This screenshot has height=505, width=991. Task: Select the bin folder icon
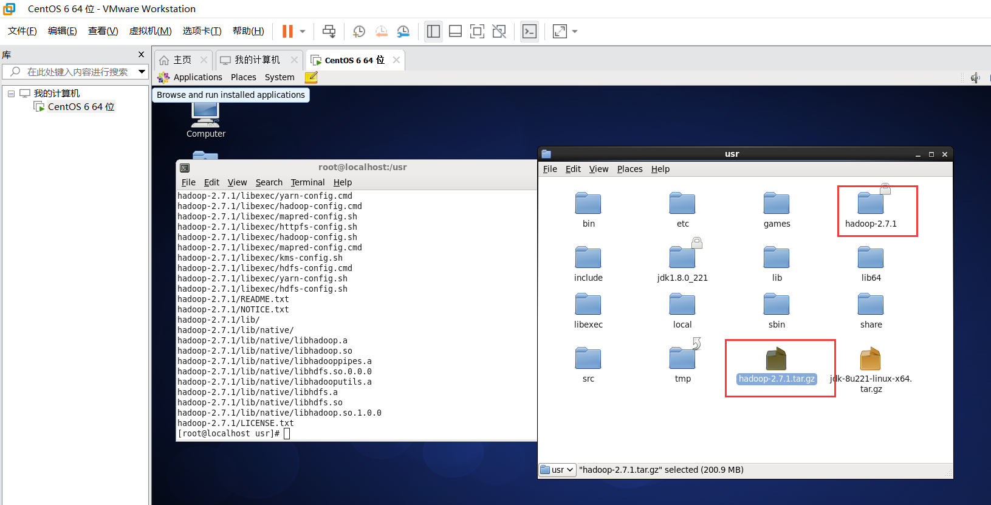[588, 203]
